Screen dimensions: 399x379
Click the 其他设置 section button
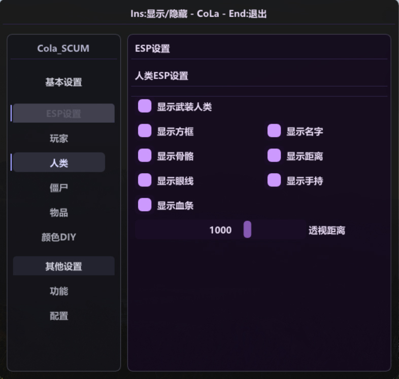coord(63,266)
